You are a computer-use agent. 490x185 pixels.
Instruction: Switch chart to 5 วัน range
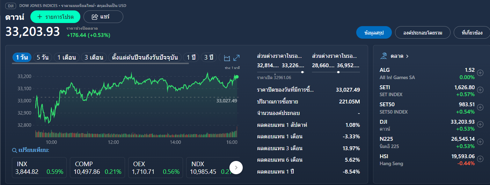point(43,57)
